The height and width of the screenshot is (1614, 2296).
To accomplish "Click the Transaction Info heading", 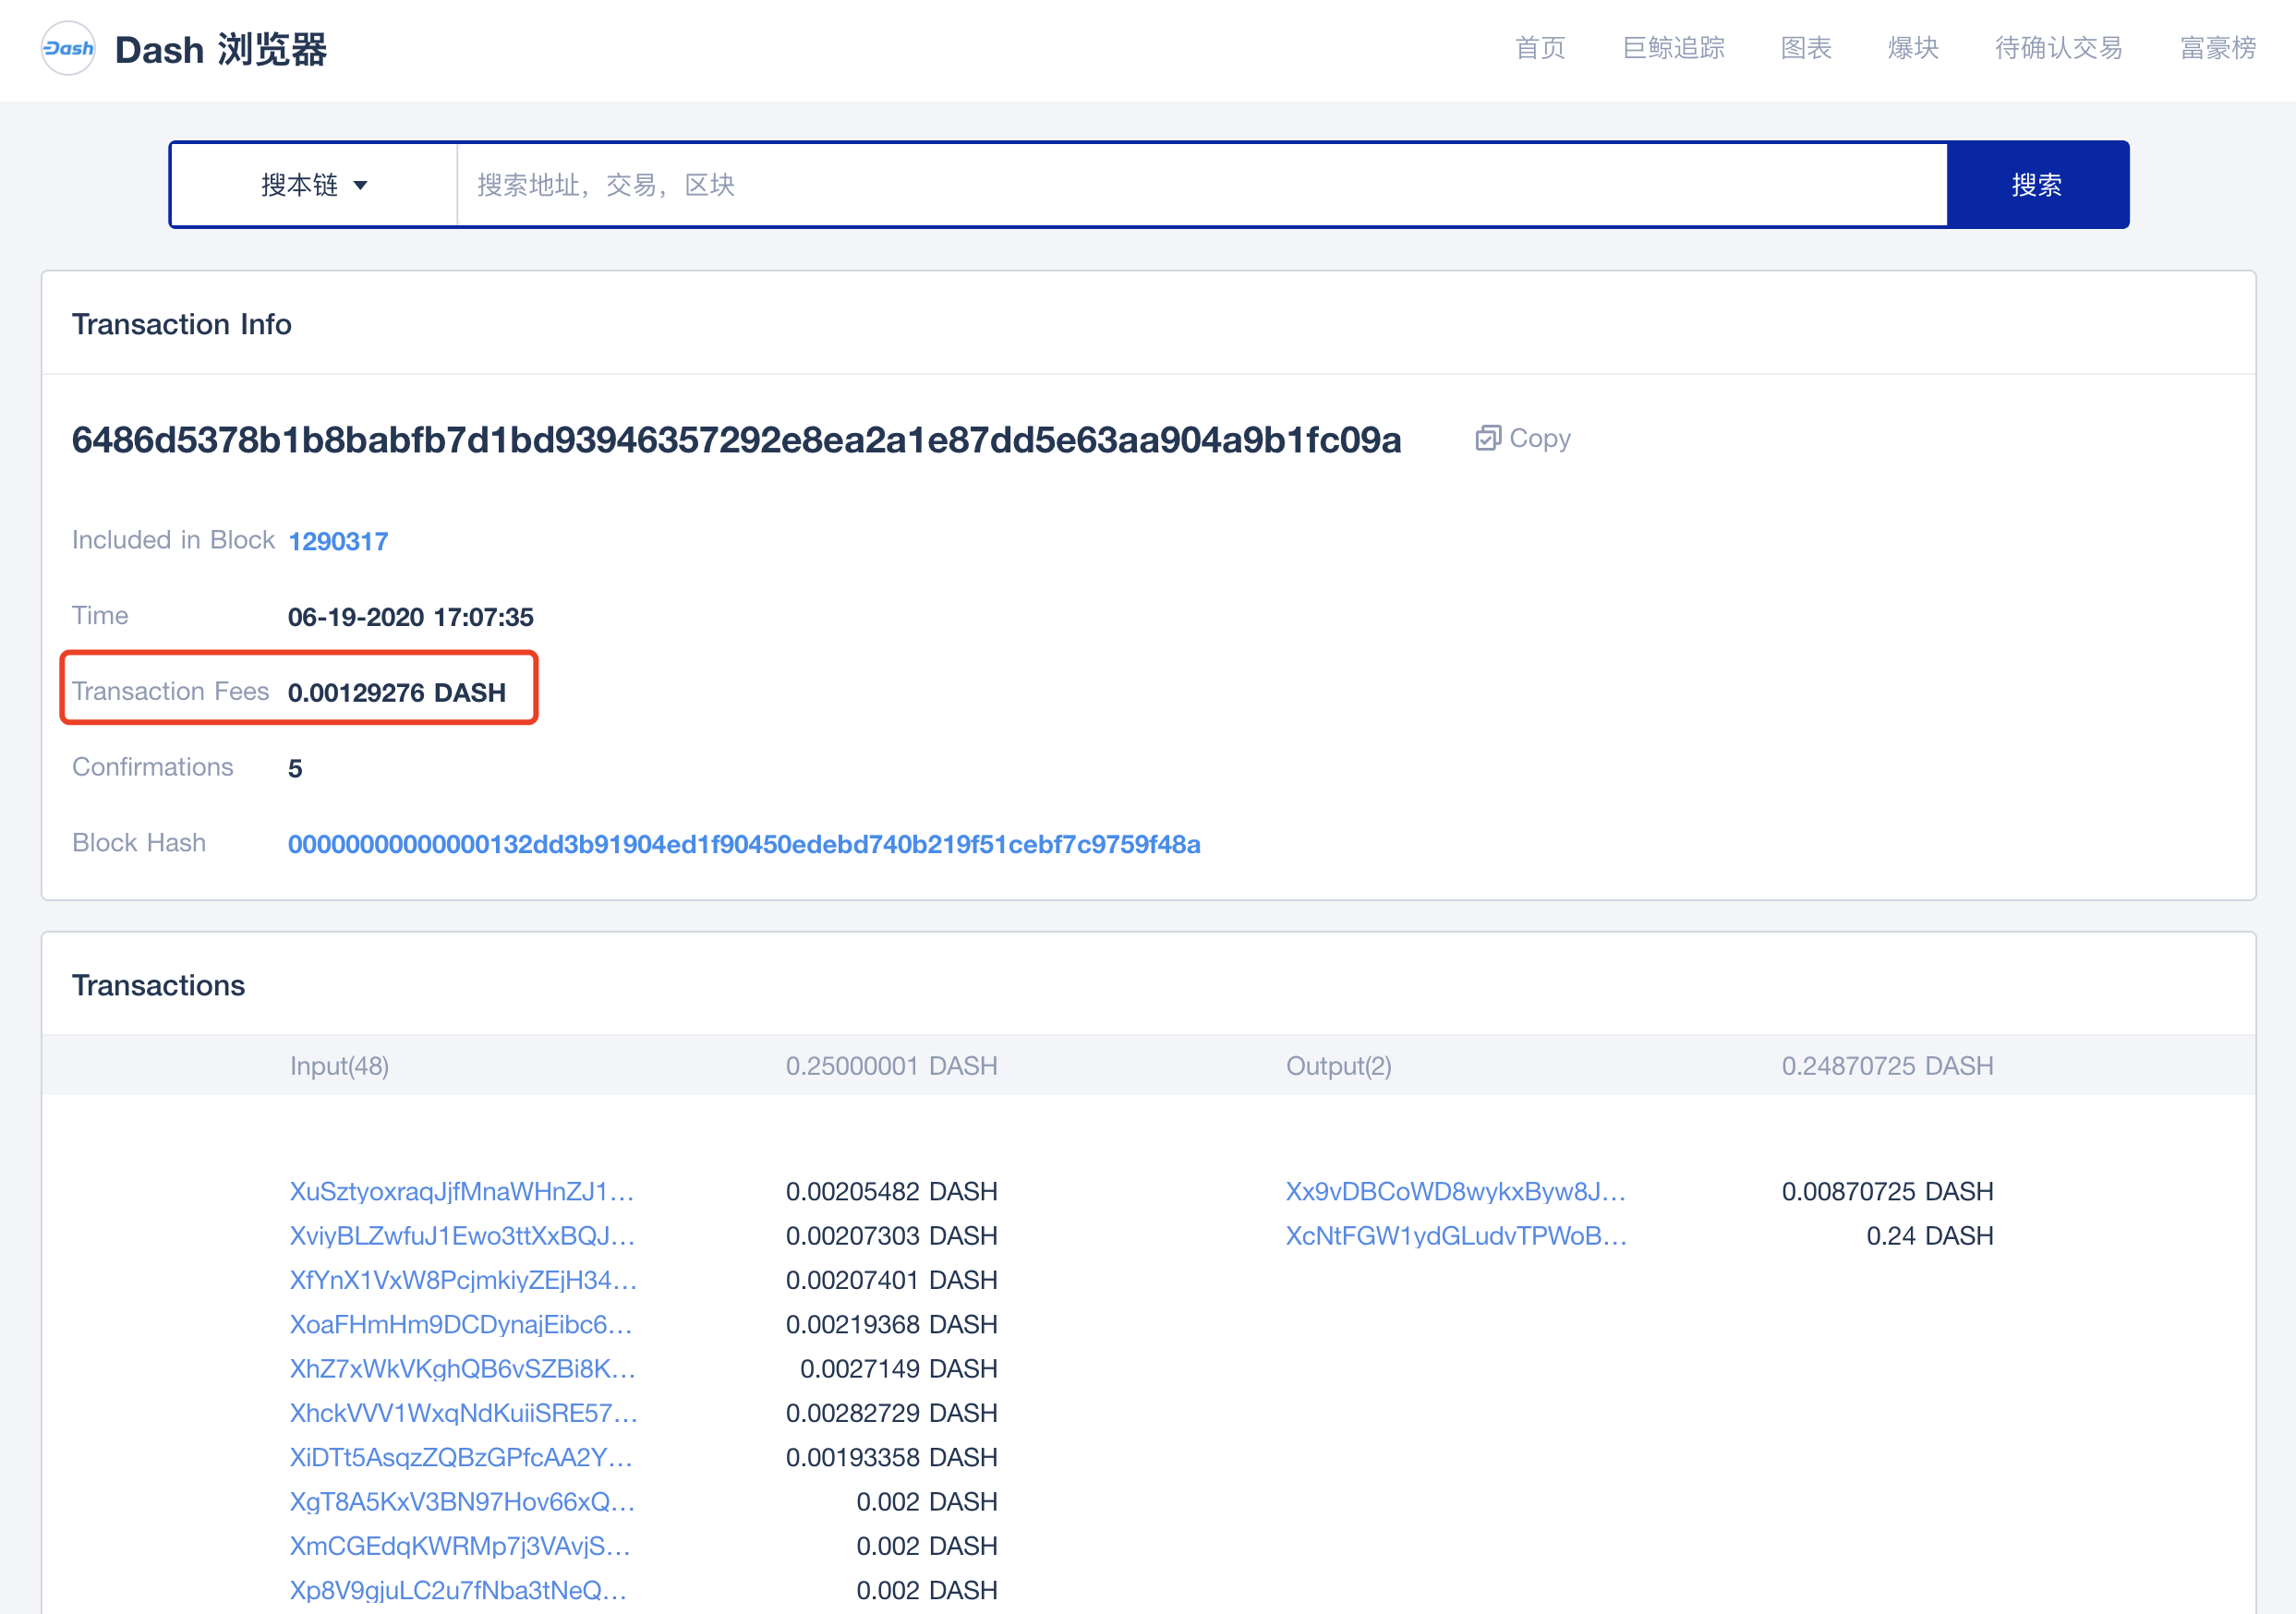I will pyautogui.click(x=181, y=324).
